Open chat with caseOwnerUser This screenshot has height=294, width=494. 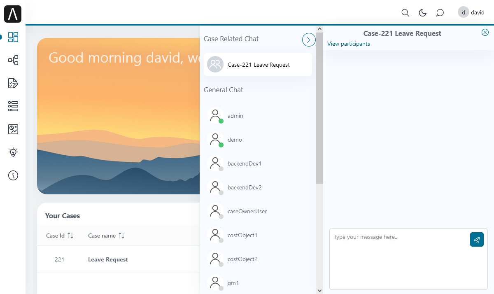tap(258, 211)
